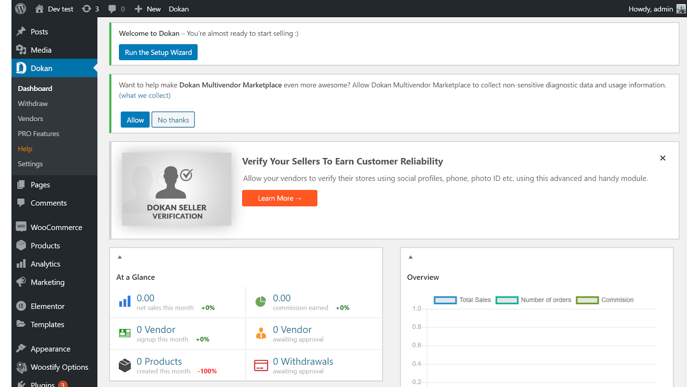Collapse the At a Glance panel
The image size is (687, 387).
tap(120, 257)
